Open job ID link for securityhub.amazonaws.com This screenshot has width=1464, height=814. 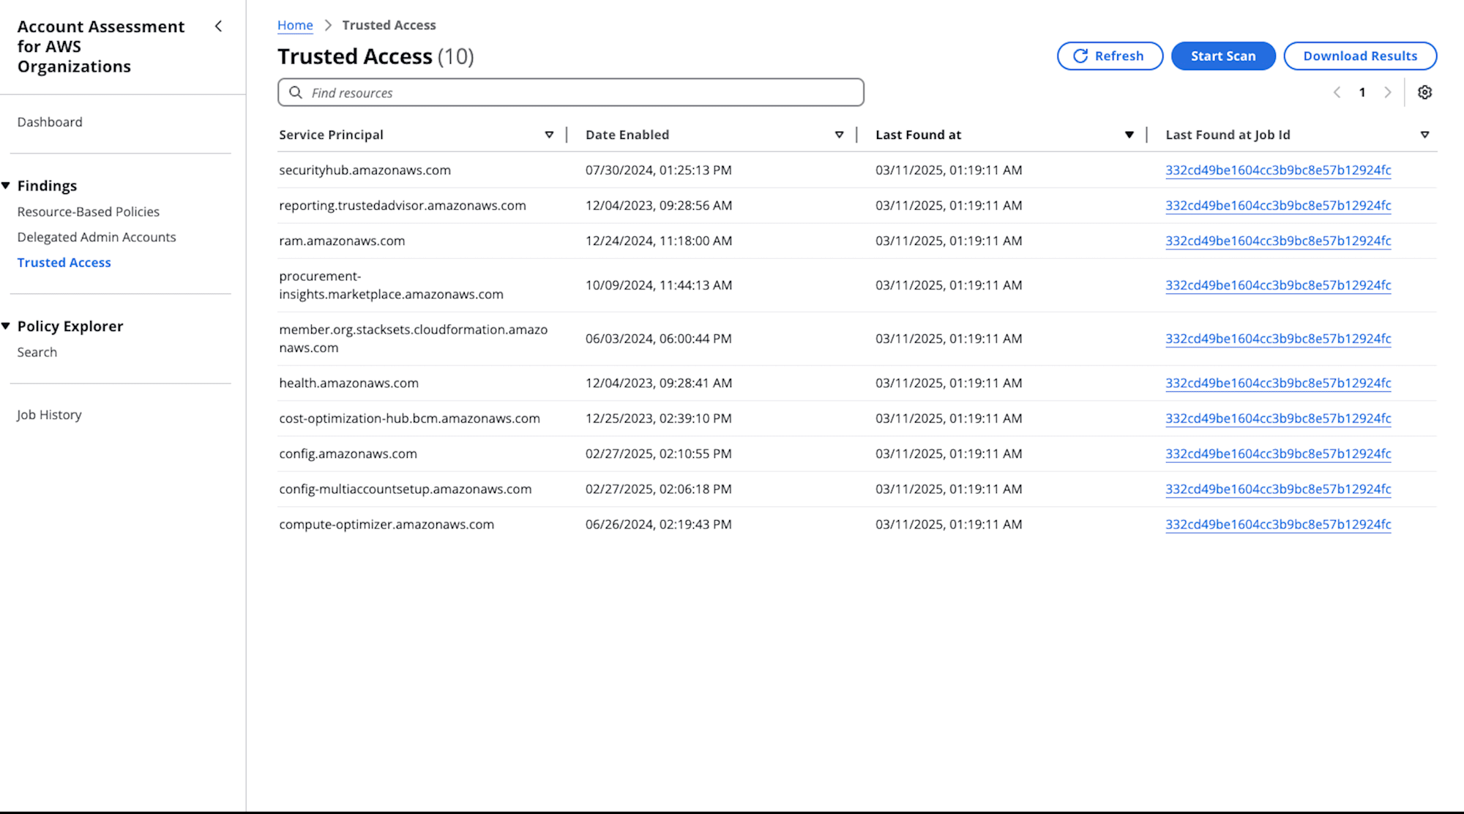click(x=1278, y=170)
